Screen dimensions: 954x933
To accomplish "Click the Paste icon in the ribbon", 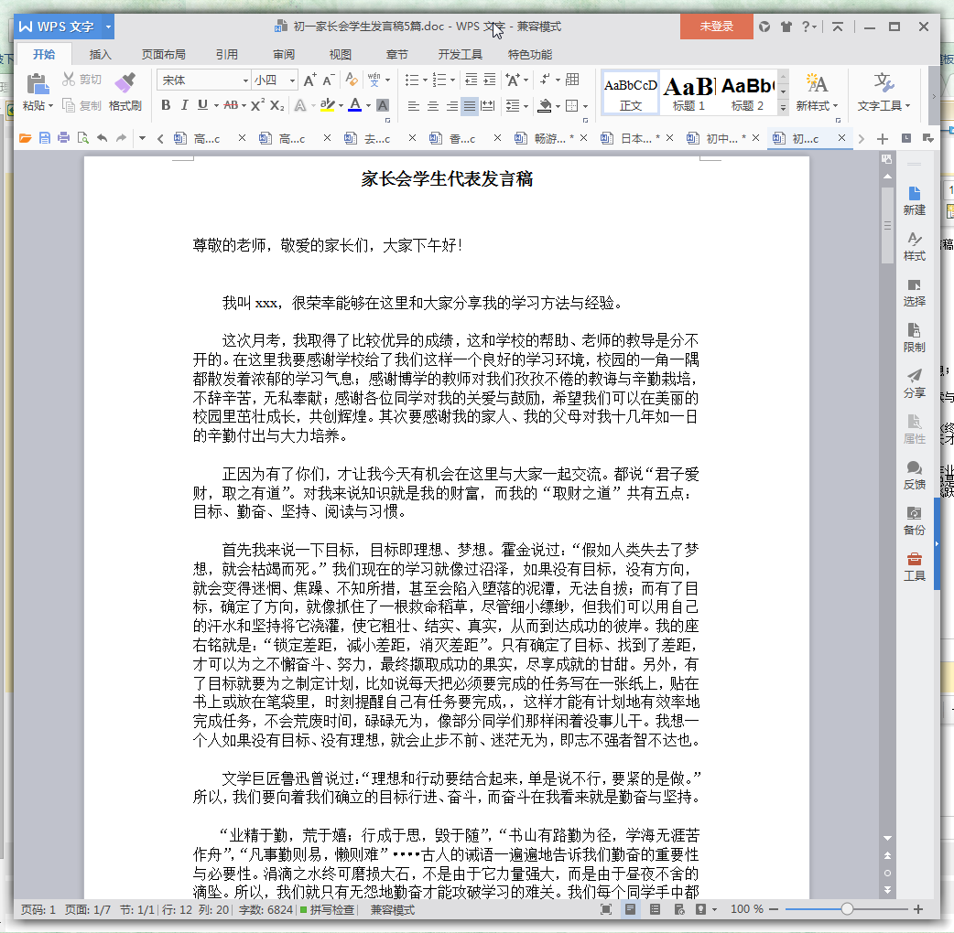I will point(38,83).
